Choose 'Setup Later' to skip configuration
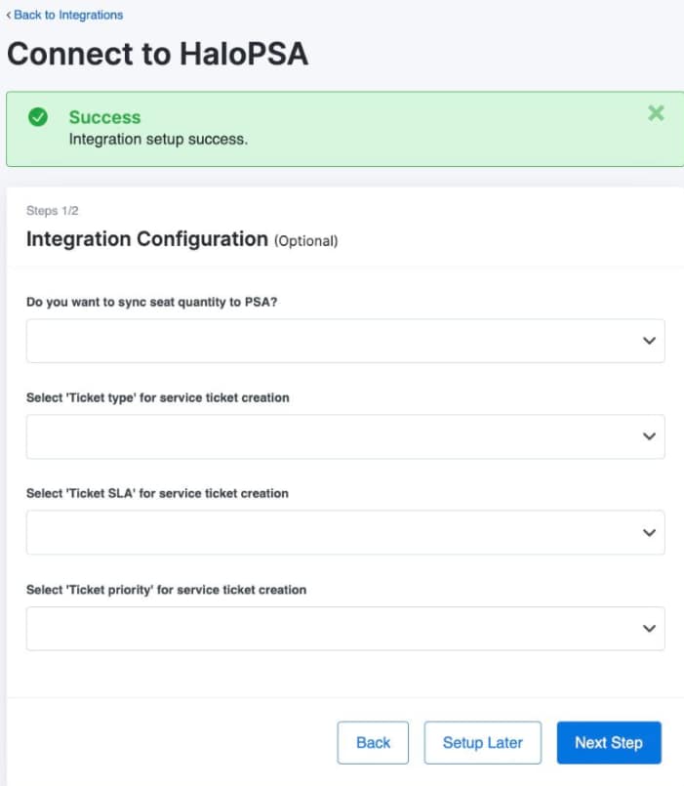This screenshot has width=684, height=786. point(483,742)
